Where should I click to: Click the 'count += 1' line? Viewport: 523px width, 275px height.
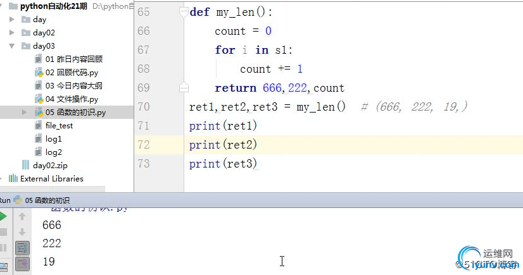click(x=271, y=69)
